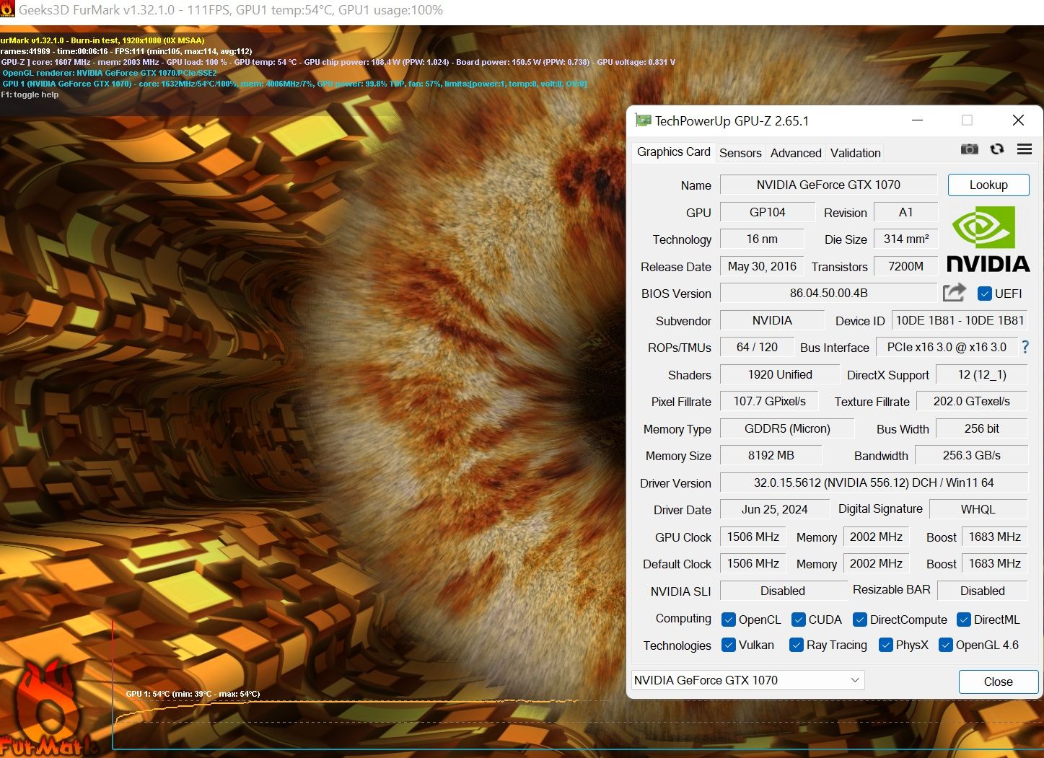Click the FurMark OpenGL renderer info line
1044x758 pixels.
pyautogui.click(x=109, y=73)
